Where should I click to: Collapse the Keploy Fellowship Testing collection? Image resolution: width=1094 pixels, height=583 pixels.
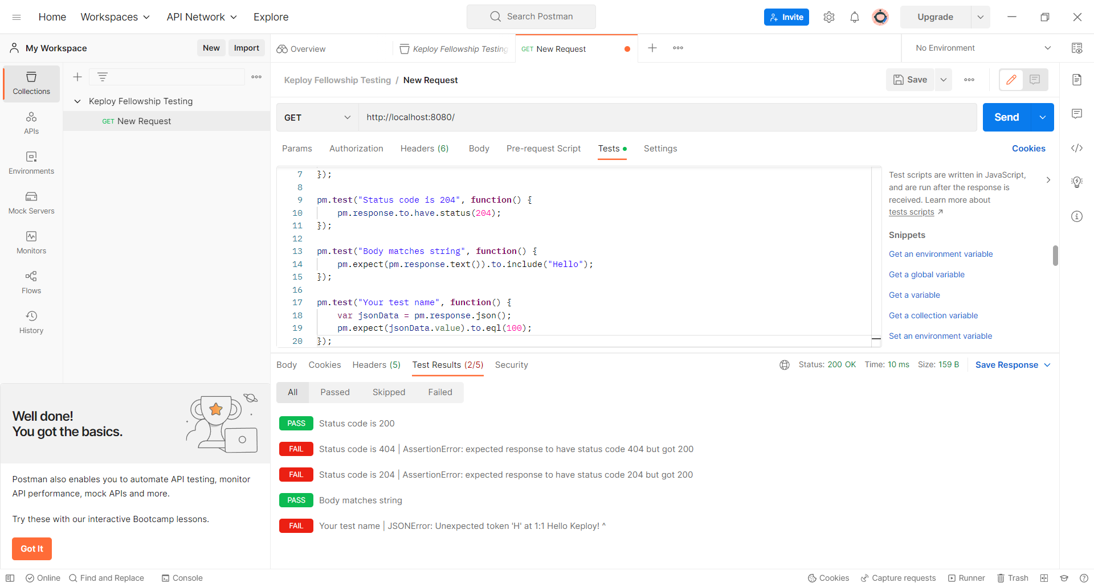[x=78, y=101]
